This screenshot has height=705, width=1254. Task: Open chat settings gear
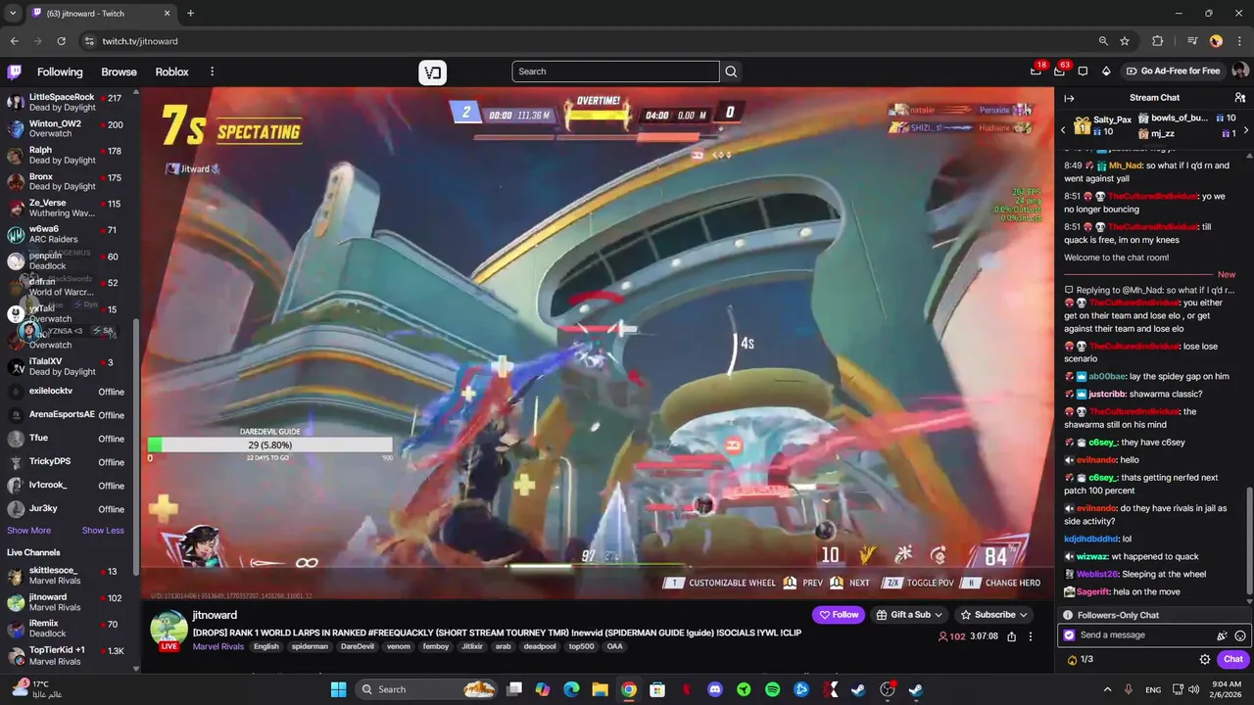click(1205, 659)
